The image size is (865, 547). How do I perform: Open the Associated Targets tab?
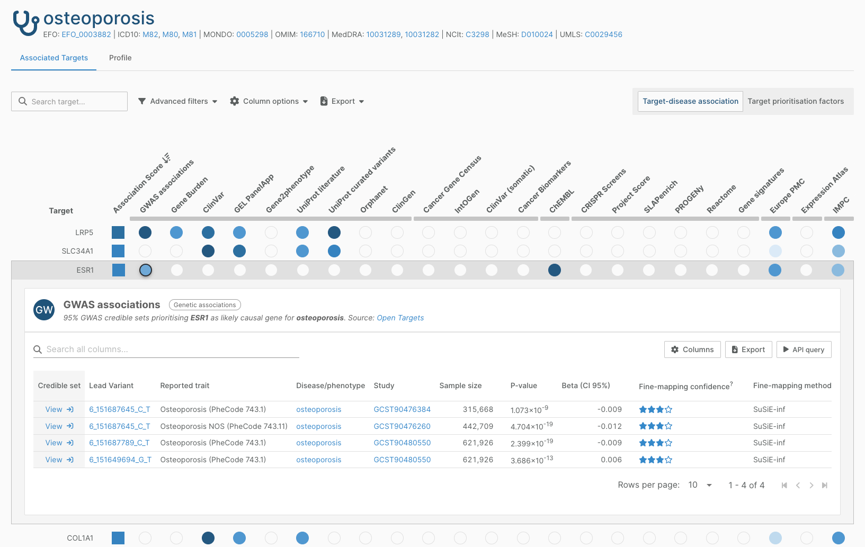(x=54, y=58)
